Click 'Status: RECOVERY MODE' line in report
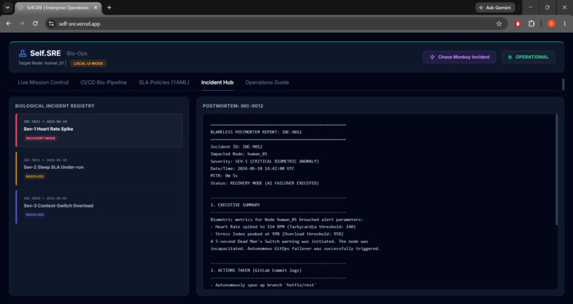 (264, 183)
